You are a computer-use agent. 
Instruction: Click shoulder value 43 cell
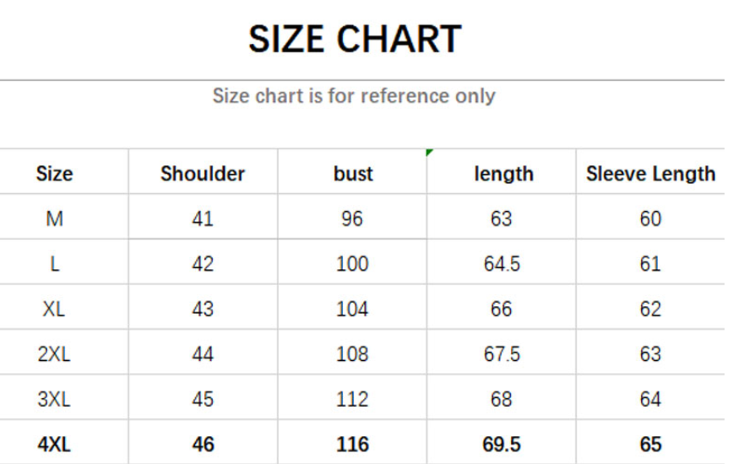[x=203, y=309]
